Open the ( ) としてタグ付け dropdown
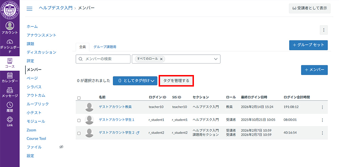Image resolution: width=339 pixels, height=167 pixels. click(x=135, y=81)
